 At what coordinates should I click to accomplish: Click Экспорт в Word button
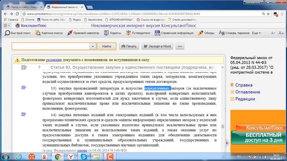pyautogui.click(x=157, y=47)
